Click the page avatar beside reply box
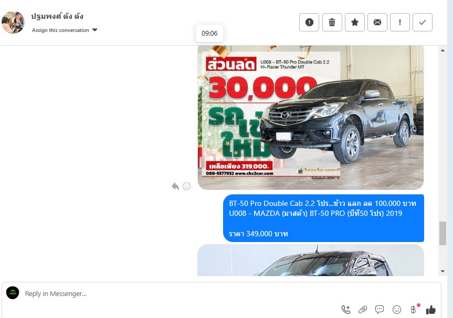This screenshot has height=318, width=453. point(13,293)
